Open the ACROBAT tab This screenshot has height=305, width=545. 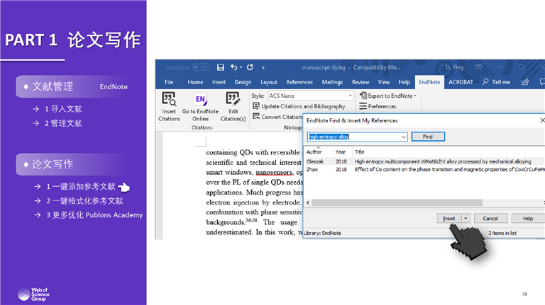[461, 82]
